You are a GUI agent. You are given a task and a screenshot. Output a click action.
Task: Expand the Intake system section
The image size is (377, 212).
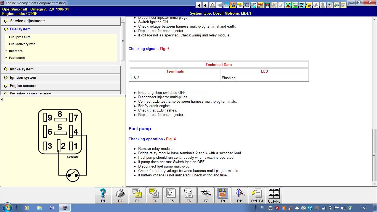coord(60,69)
